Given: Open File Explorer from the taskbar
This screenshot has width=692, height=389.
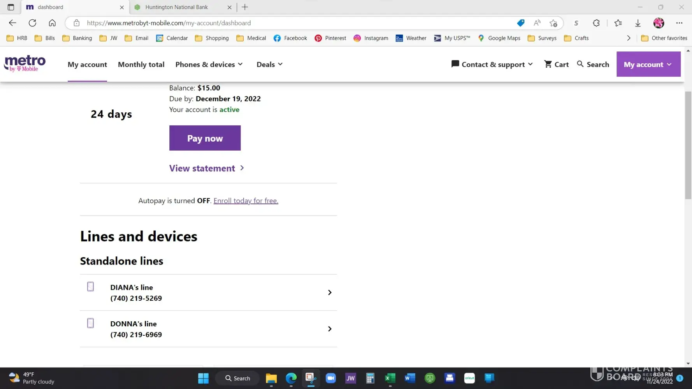Looking at the screenshot, I should click(x=271, y=378).
